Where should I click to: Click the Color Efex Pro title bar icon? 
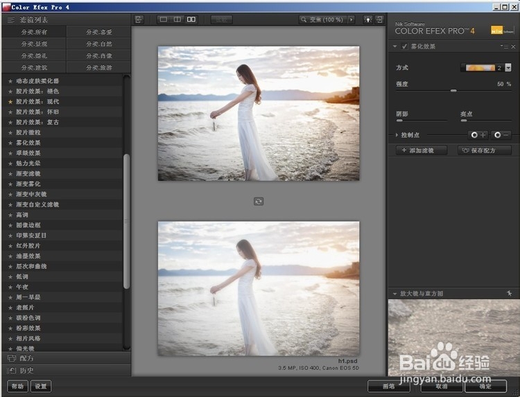coord(6,7)
